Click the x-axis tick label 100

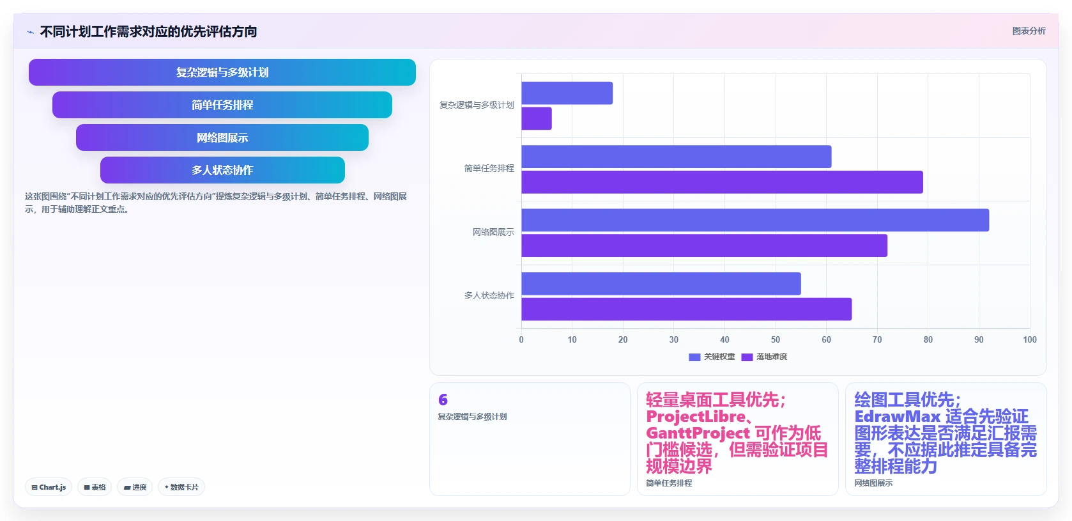click(x=1029, y=339)
